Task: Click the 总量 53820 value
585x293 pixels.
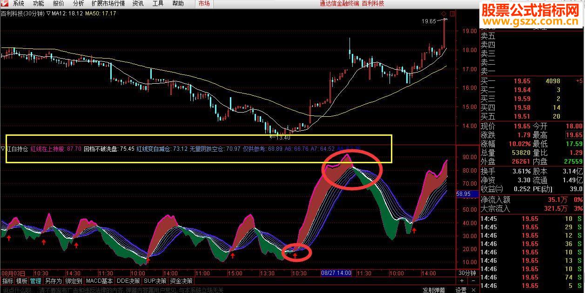Action: [x=521, y=153]
